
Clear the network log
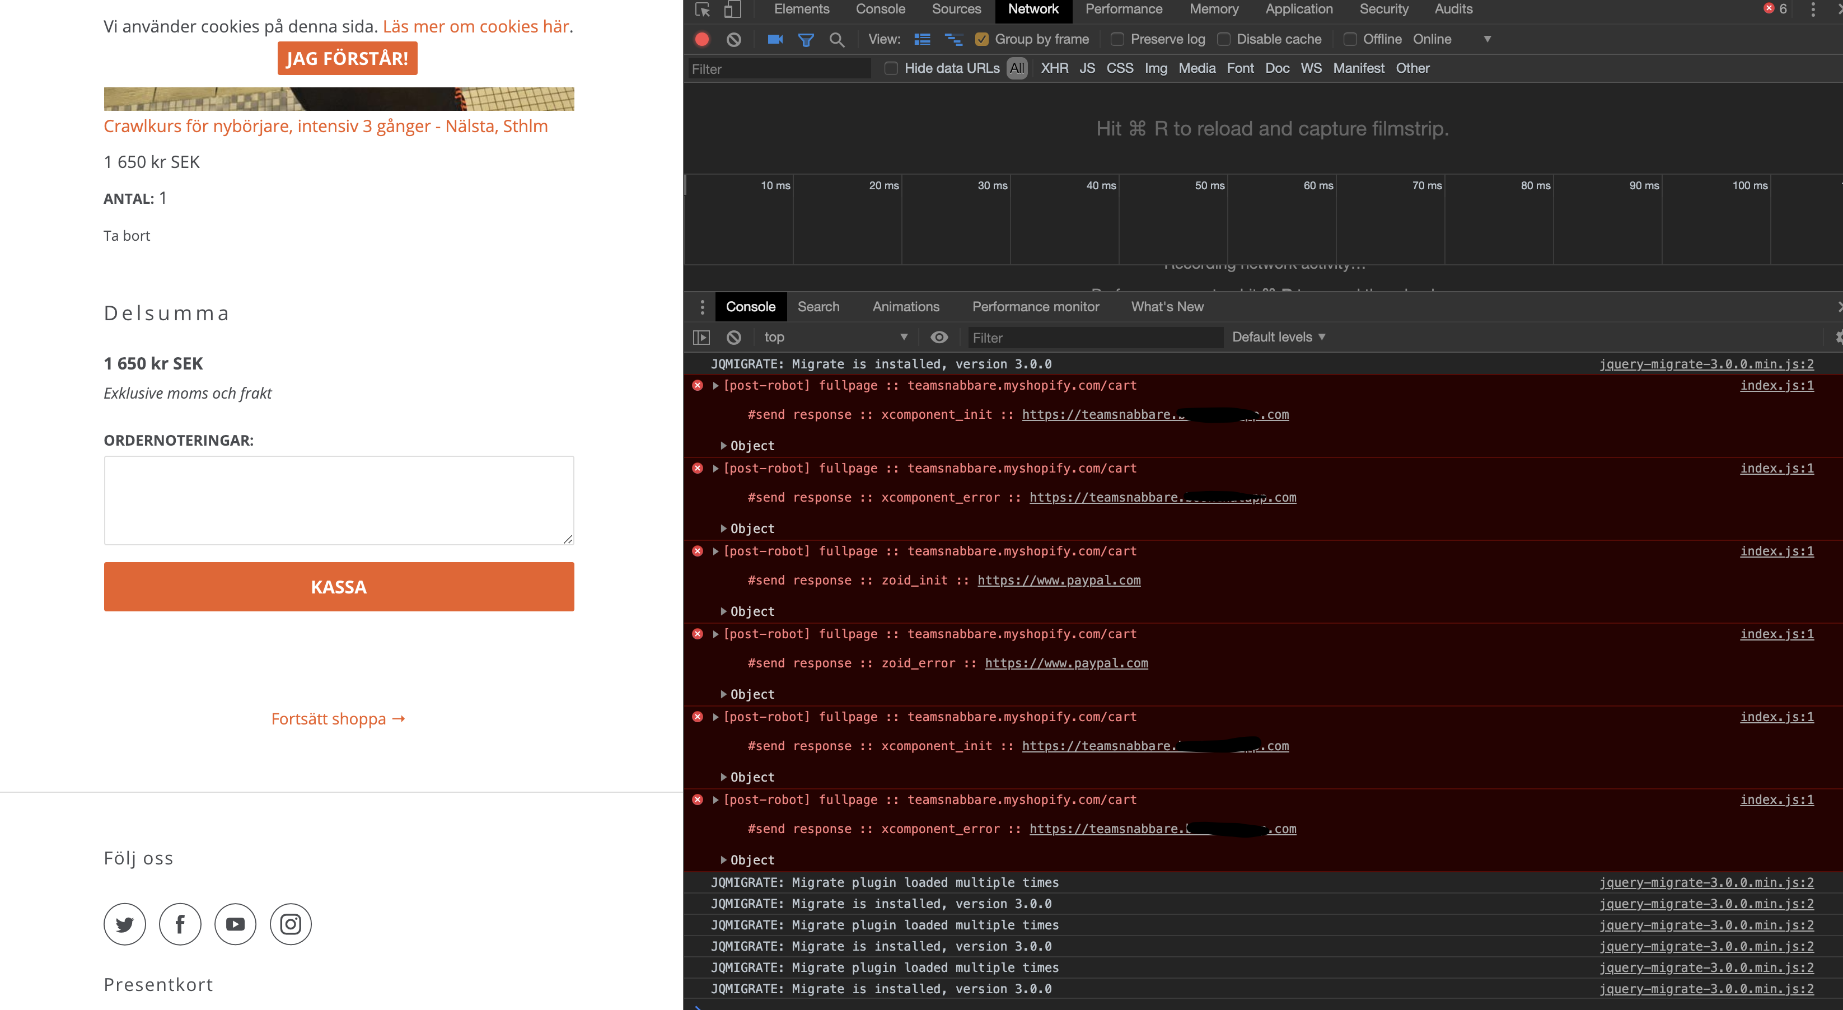click(x=733, y=39)
